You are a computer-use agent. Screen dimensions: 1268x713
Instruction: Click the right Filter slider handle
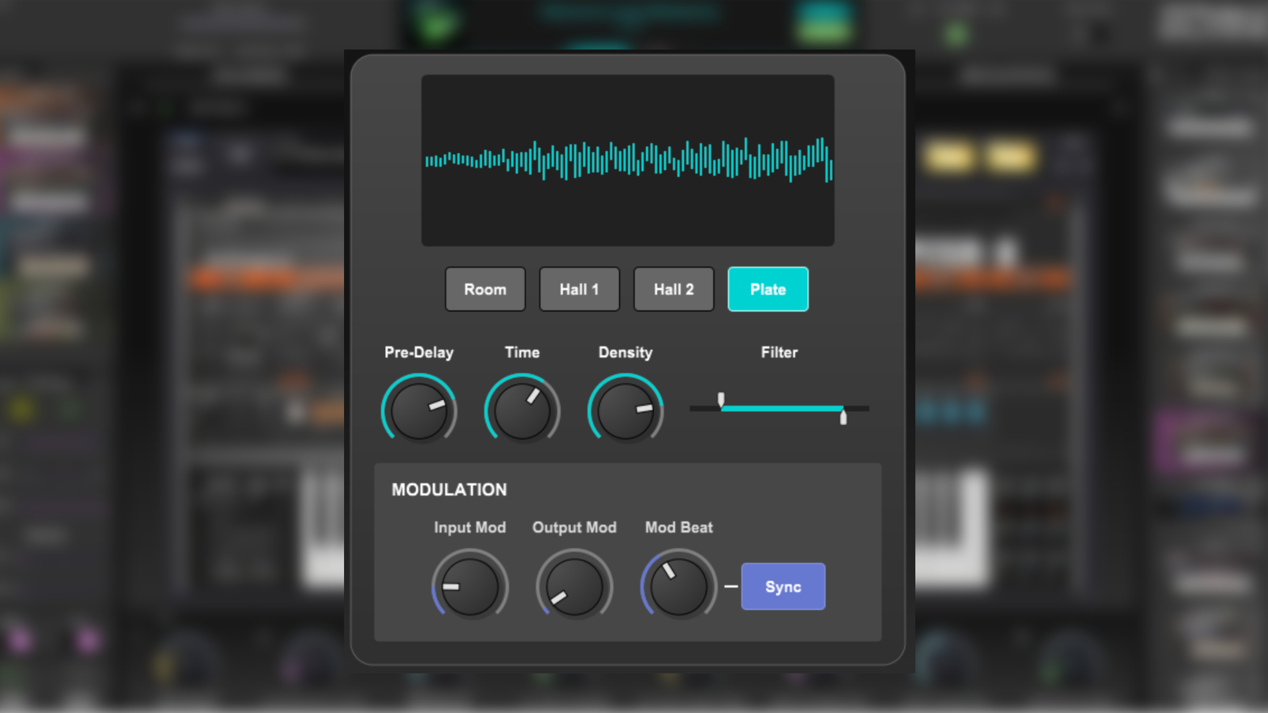point(843,416)
